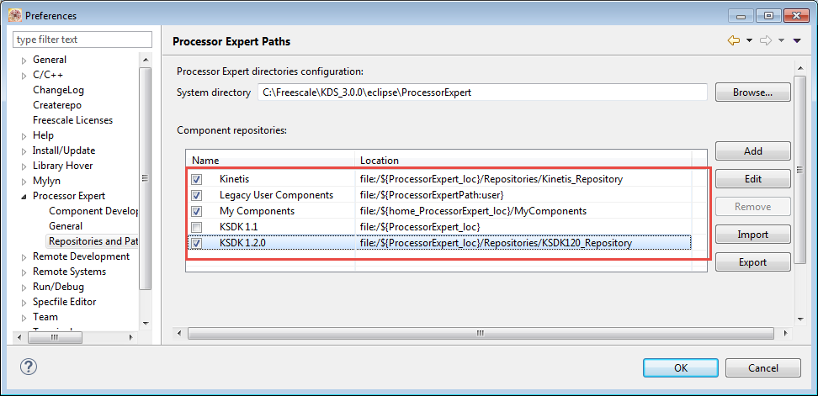
Task: Click the KSDK120_Repository location cell
Action: pos(497,243)
